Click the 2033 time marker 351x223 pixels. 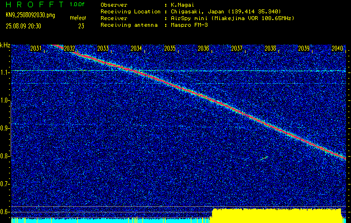(x=103, y=49)
